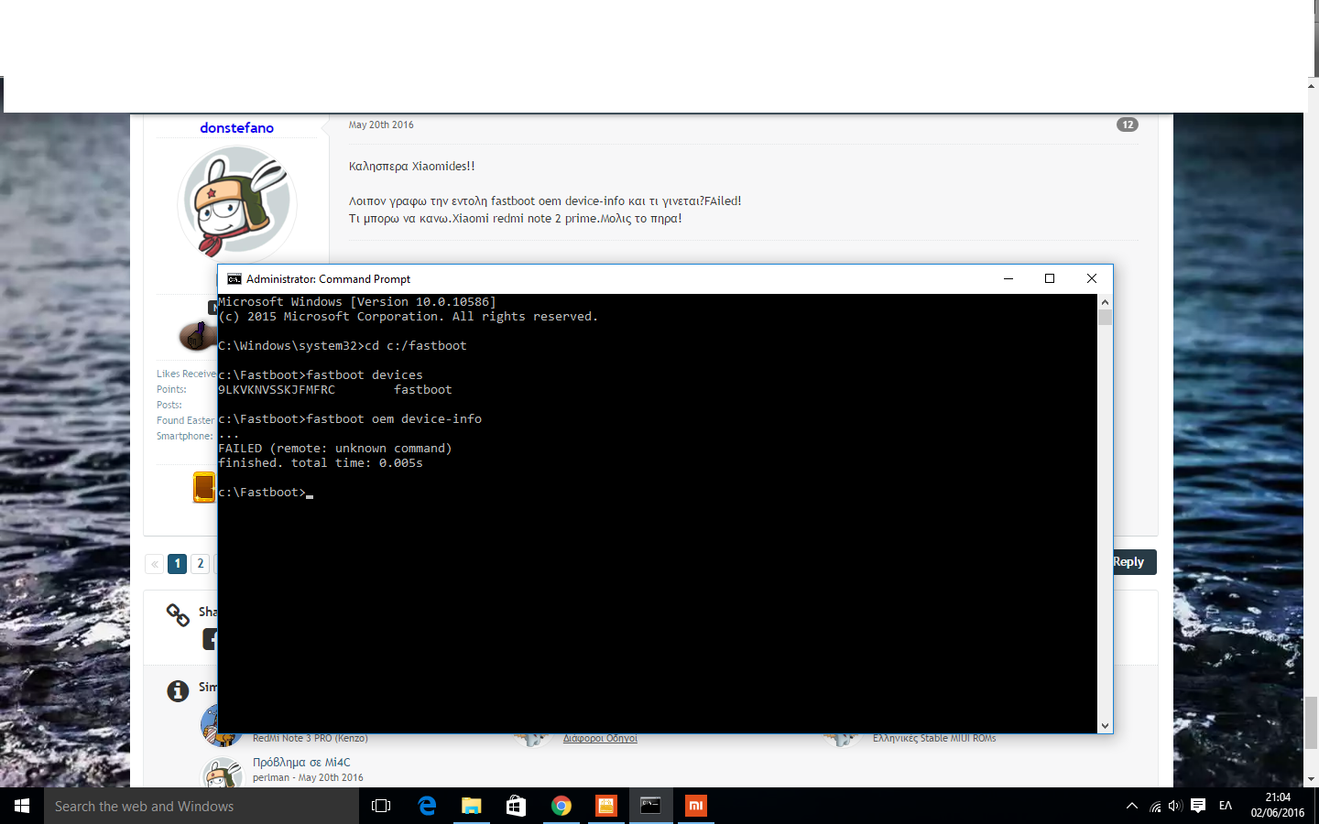
Task: Switch to Google Chrome on the taskbar
Action: coord(561,806)
